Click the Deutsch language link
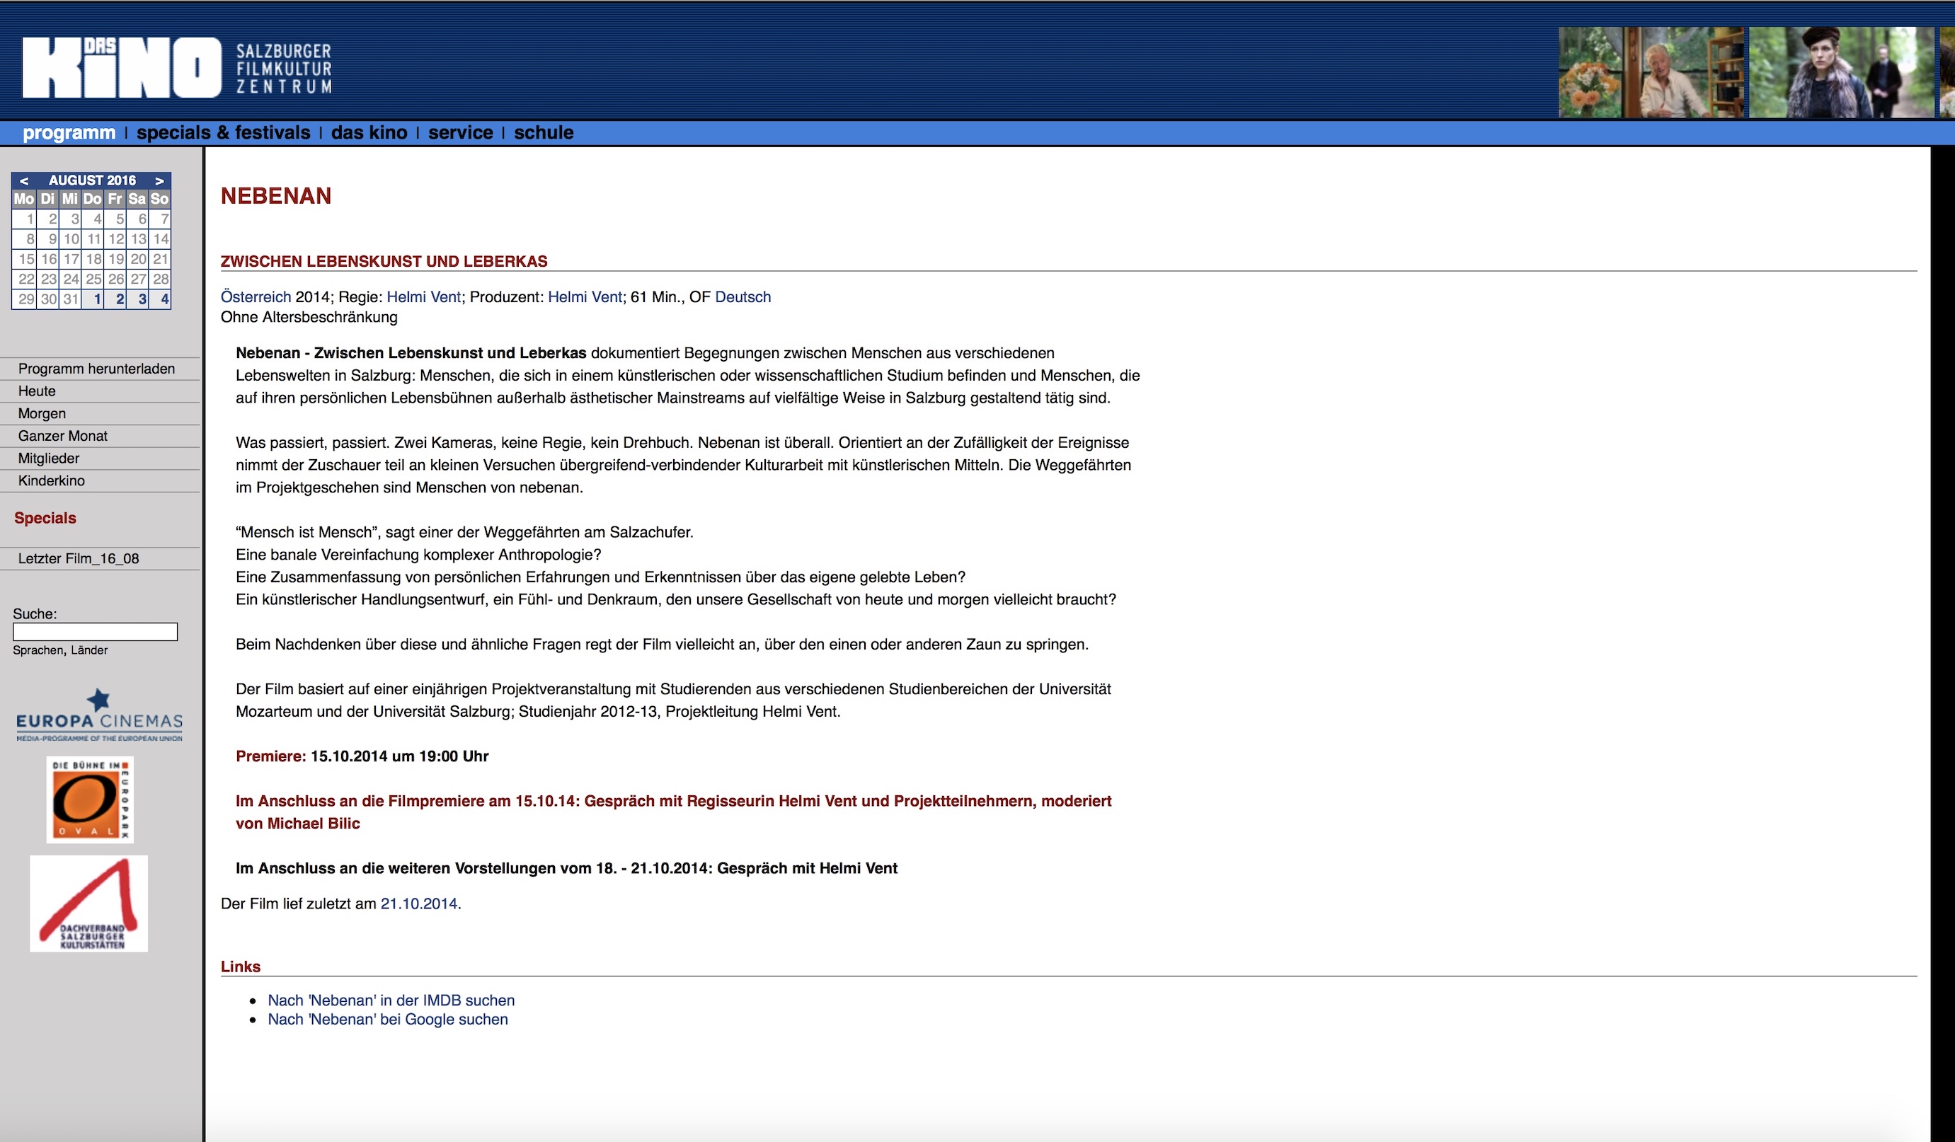This screenshot has width=1955, height=1142. pyautogui.click(x=743, y=297)
